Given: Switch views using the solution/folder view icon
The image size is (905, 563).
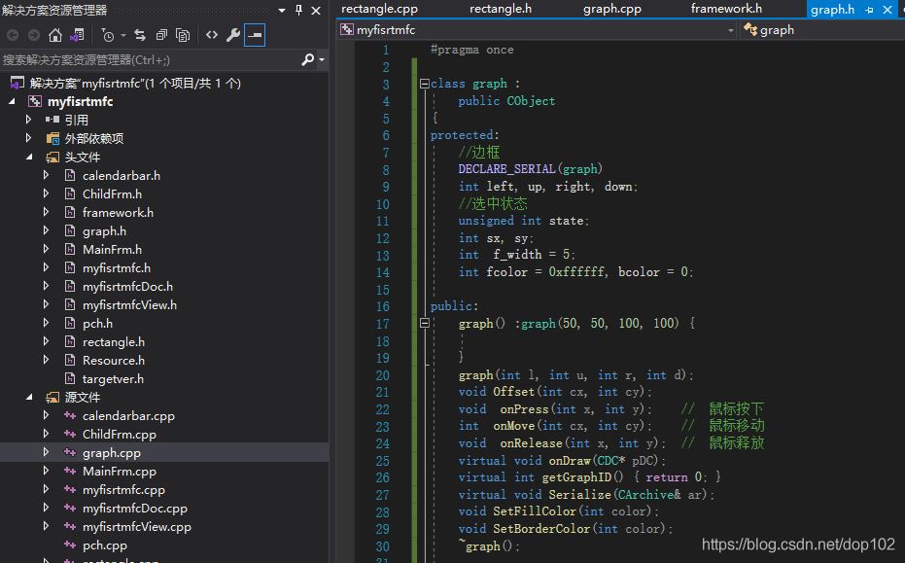Looking at the screenshot, I should [x=77, y=35].
